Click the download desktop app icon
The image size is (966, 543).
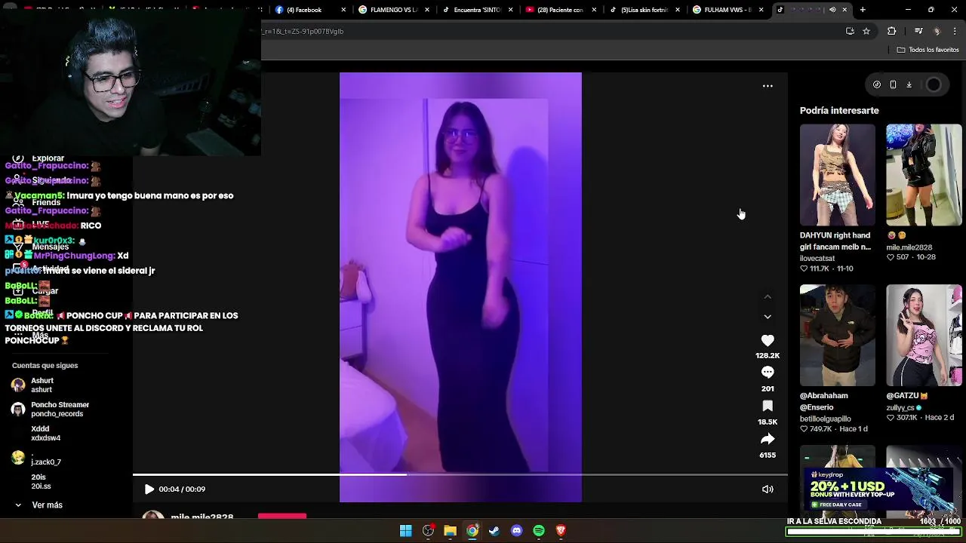909,84
